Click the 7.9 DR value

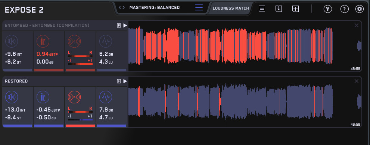click(106, 110)
